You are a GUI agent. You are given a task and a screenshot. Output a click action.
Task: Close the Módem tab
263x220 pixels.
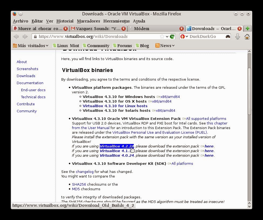182,29
